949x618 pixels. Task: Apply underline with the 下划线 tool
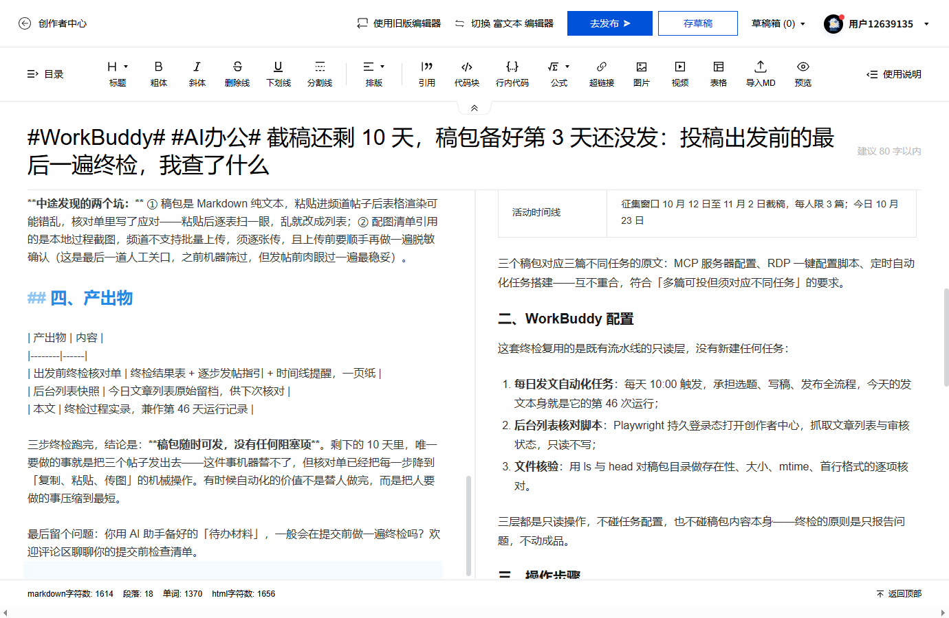click(x=279, y=74)
